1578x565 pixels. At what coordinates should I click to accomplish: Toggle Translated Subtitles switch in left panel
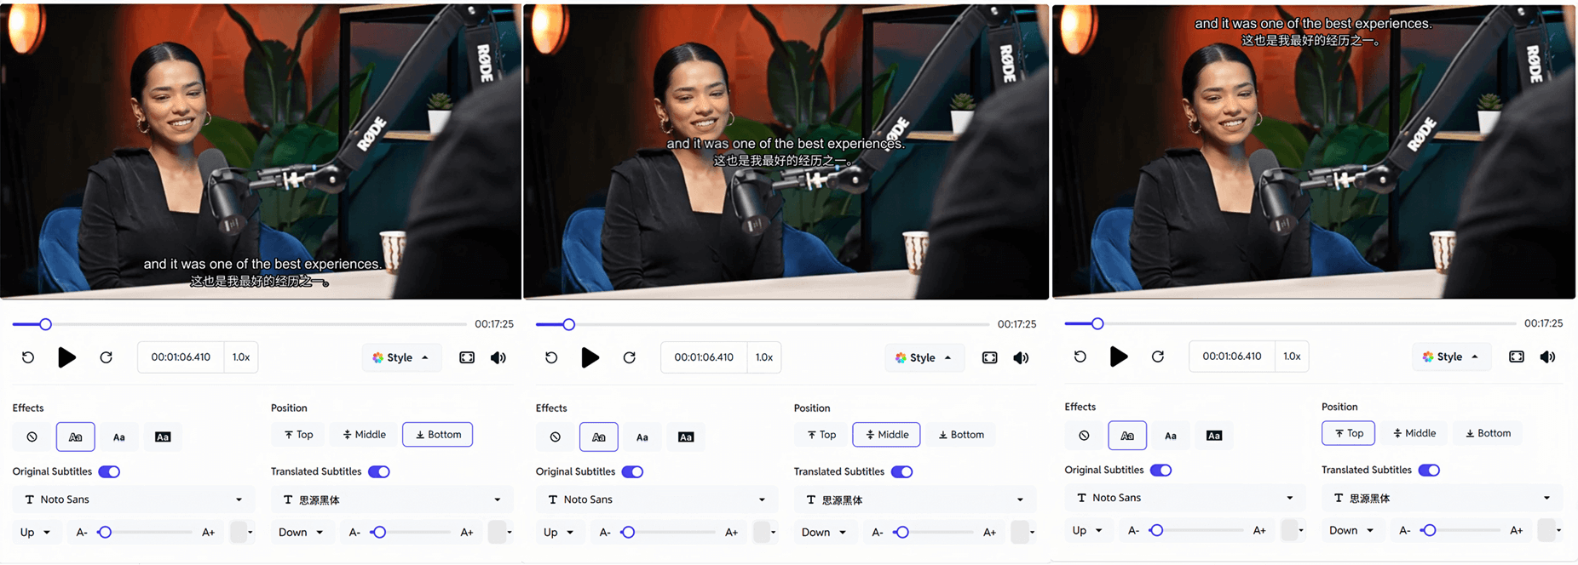(379, 471)
